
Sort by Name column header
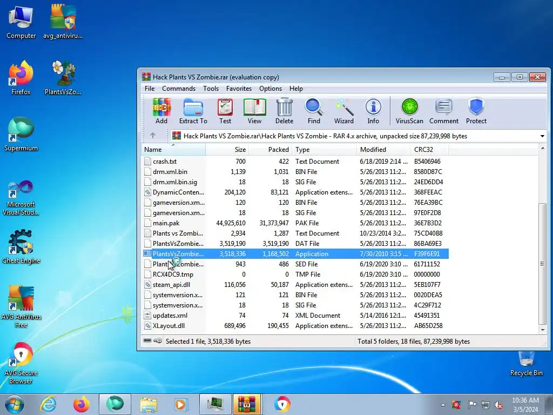click(173, 149)
